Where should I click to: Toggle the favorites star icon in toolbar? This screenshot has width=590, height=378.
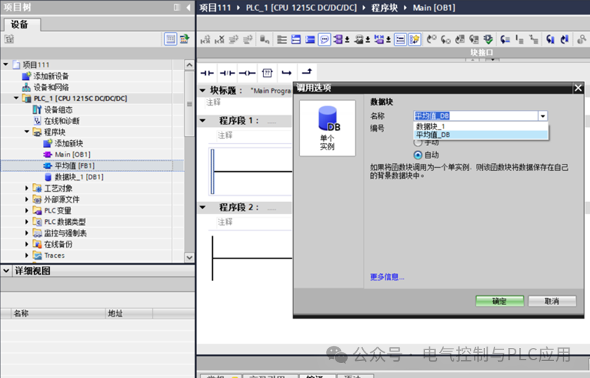[x=414, y=39]
